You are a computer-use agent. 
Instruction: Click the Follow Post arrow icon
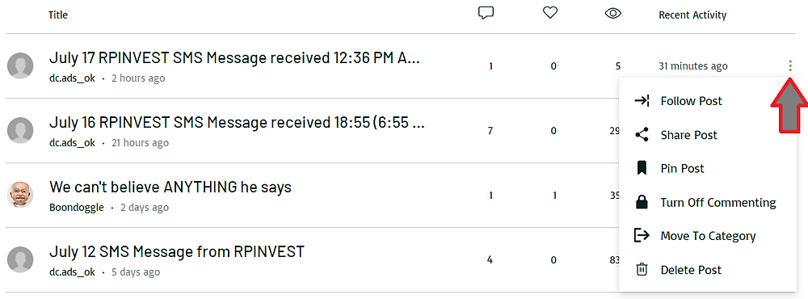[x=642, y=100]
